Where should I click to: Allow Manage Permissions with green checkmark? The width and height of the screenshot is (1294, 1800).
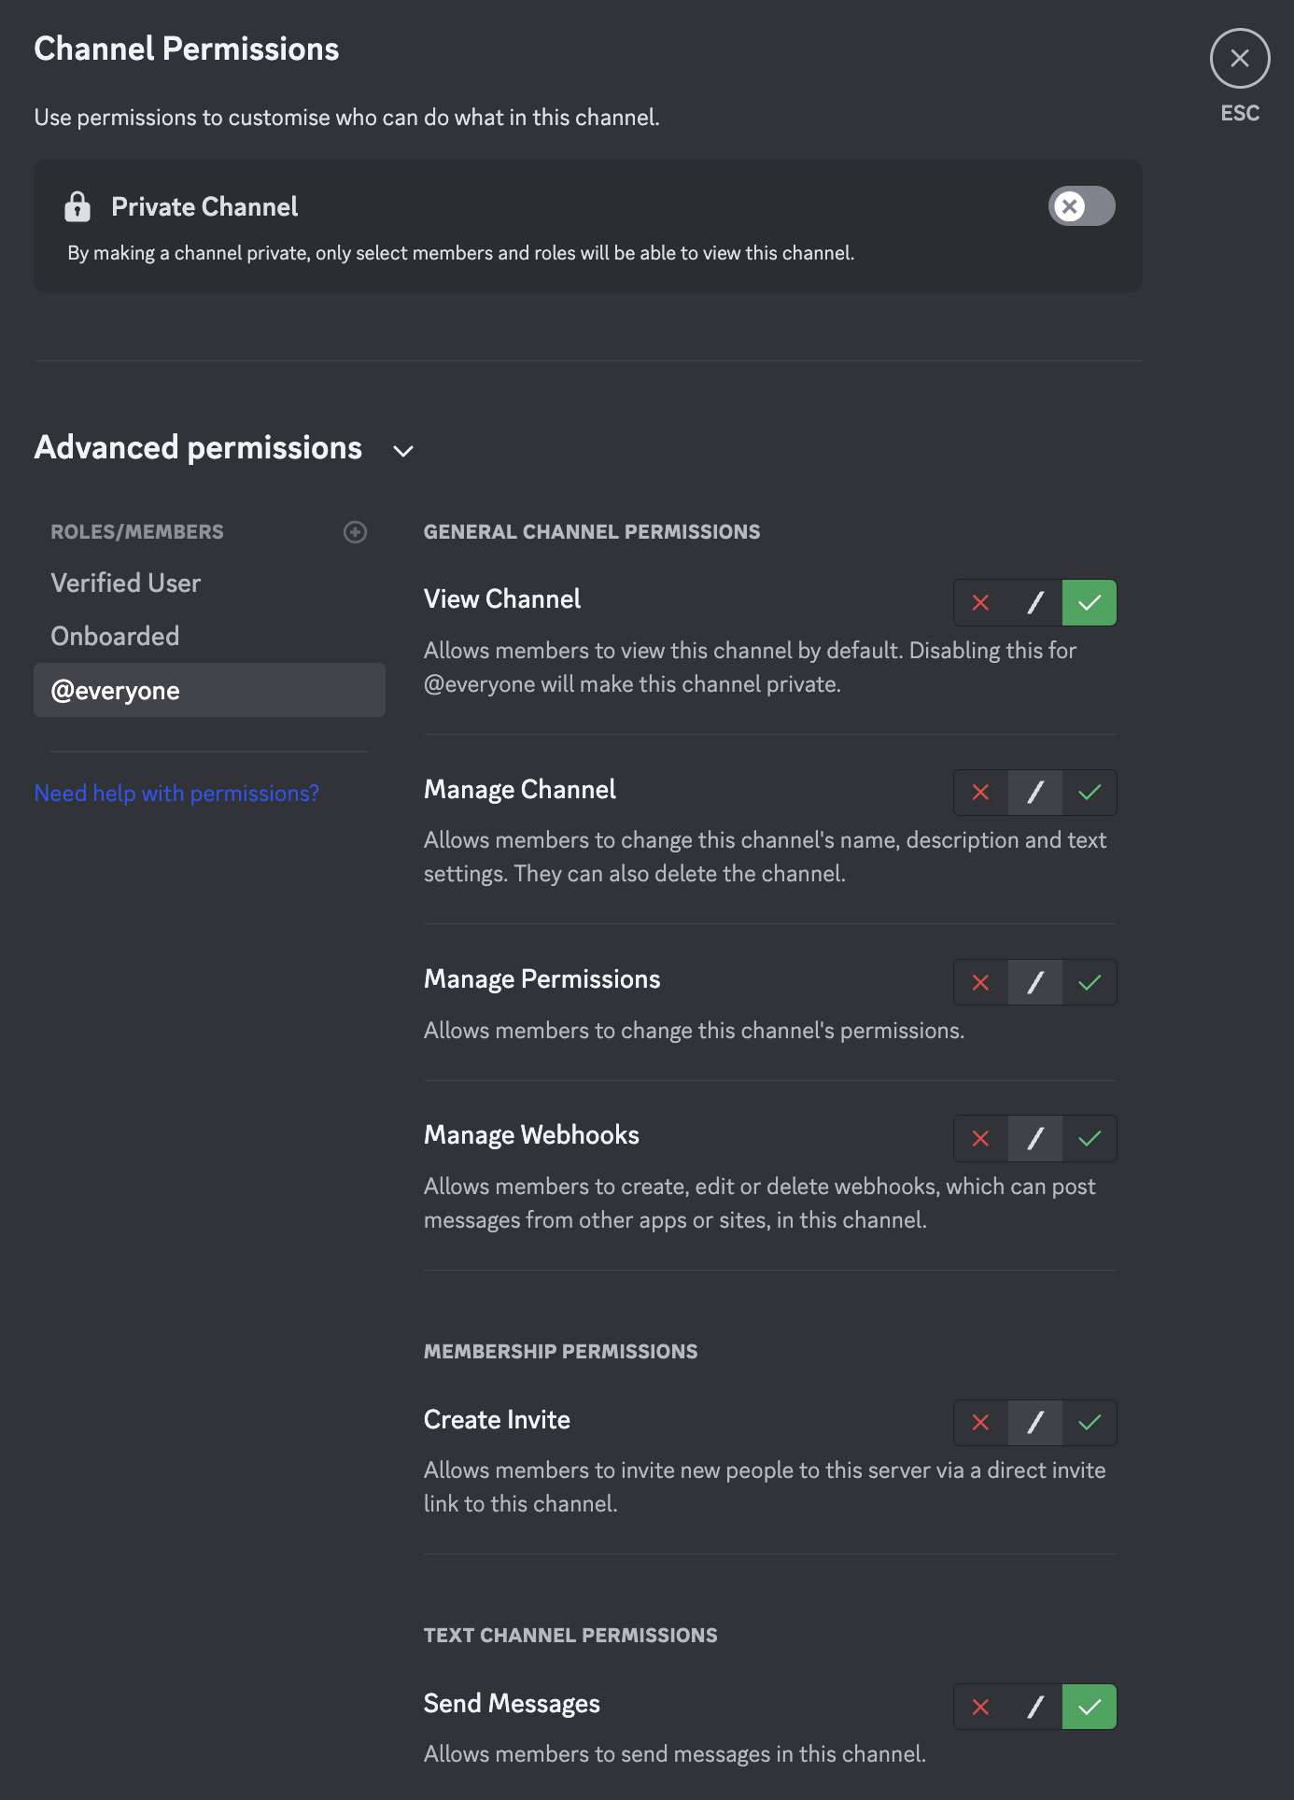(x=1090, y=982)
